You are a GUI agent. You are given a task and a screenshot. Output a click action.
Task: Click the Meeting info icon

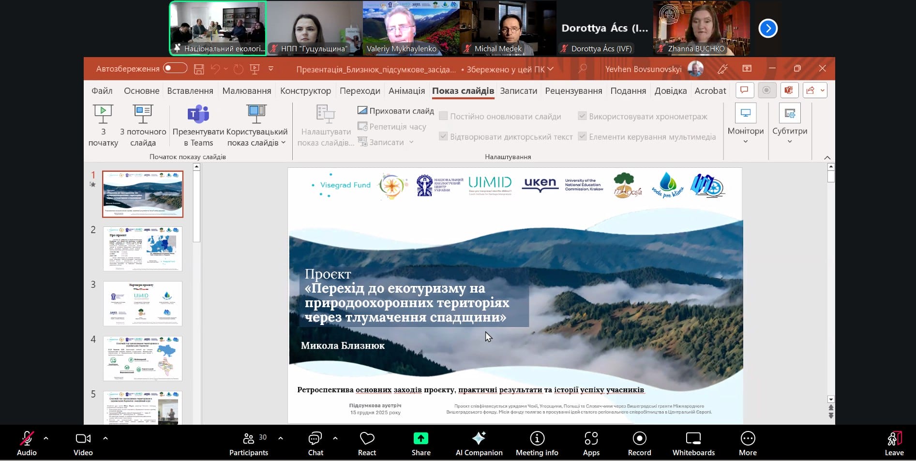click(x=537, y=443)
